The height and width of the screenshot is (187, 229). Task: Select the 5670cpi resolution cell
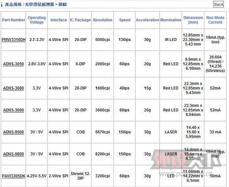(x=103, y=132)
